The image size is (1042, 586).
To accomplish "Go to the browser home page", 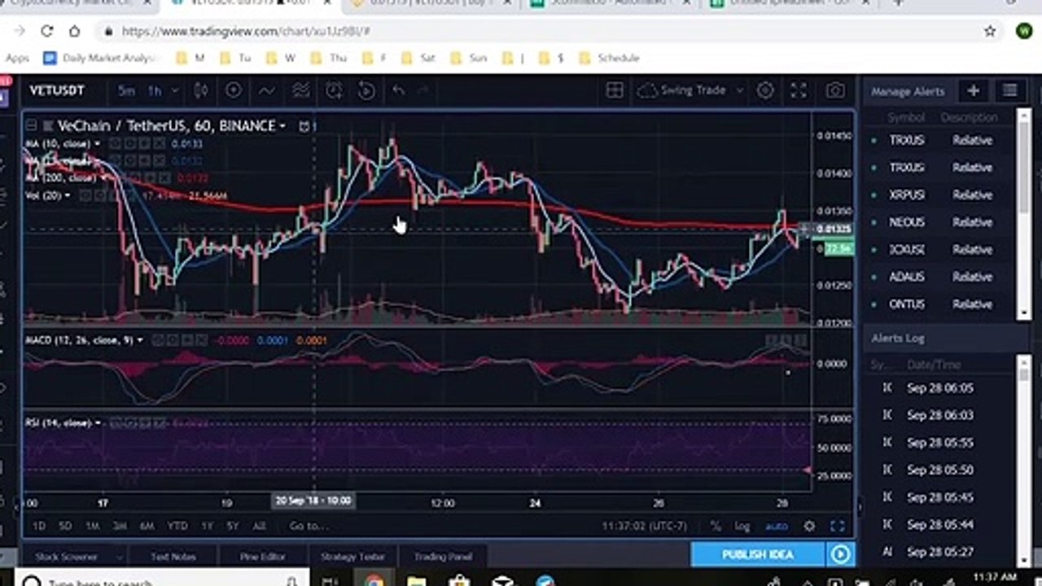I will point(74,31).
